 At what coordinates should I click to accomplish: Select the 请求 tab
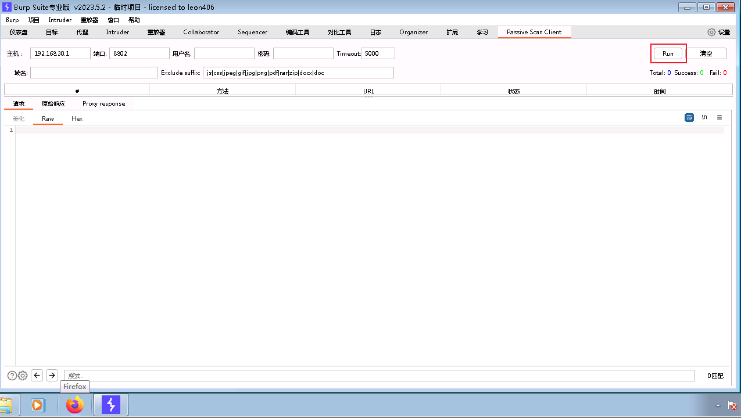pyautogui.click(x=19, y=104)
